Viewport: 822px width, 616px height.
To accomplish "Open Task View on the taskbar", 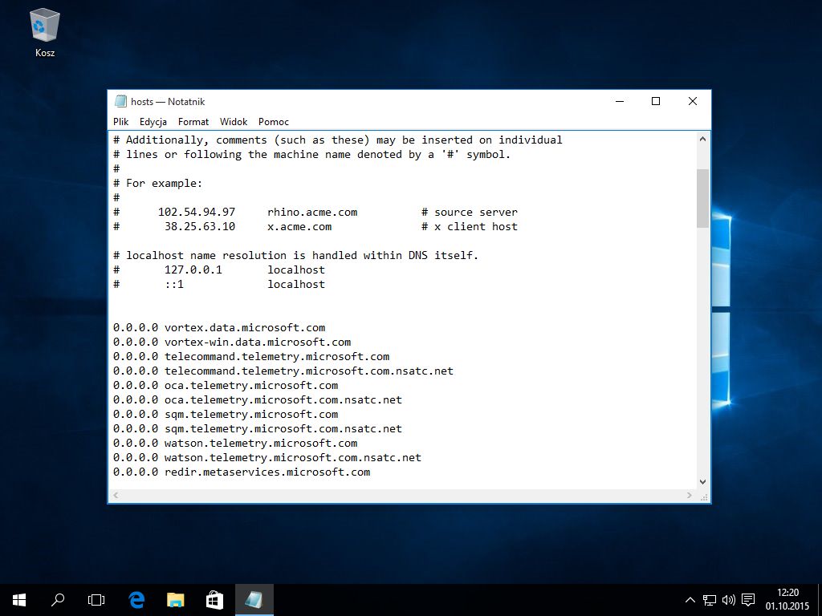I will click(x=96, y=600).
